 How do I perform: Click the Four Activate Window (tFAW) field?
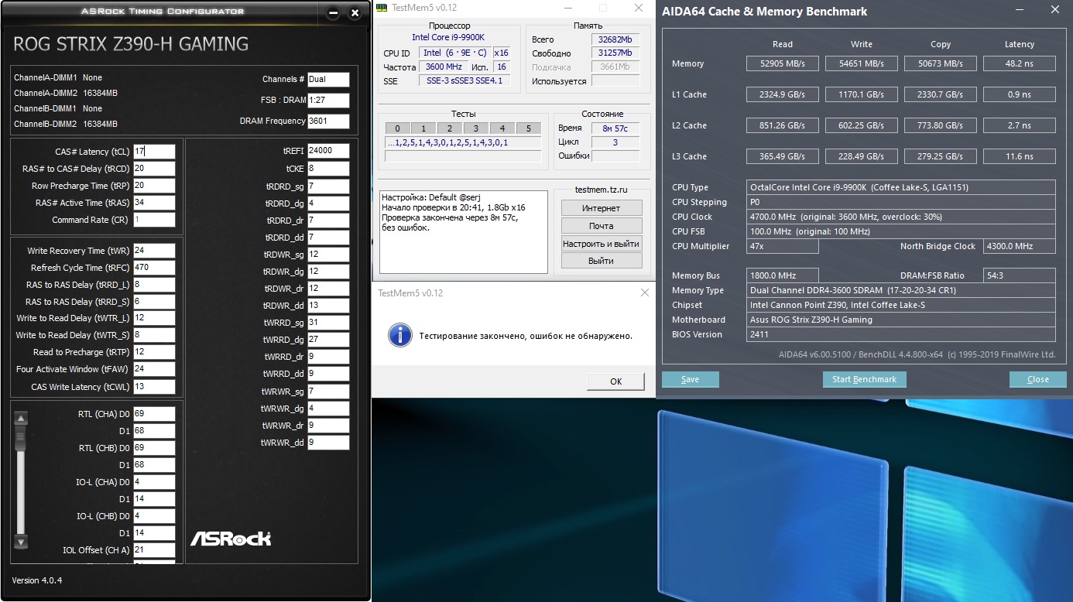point(154,369)
